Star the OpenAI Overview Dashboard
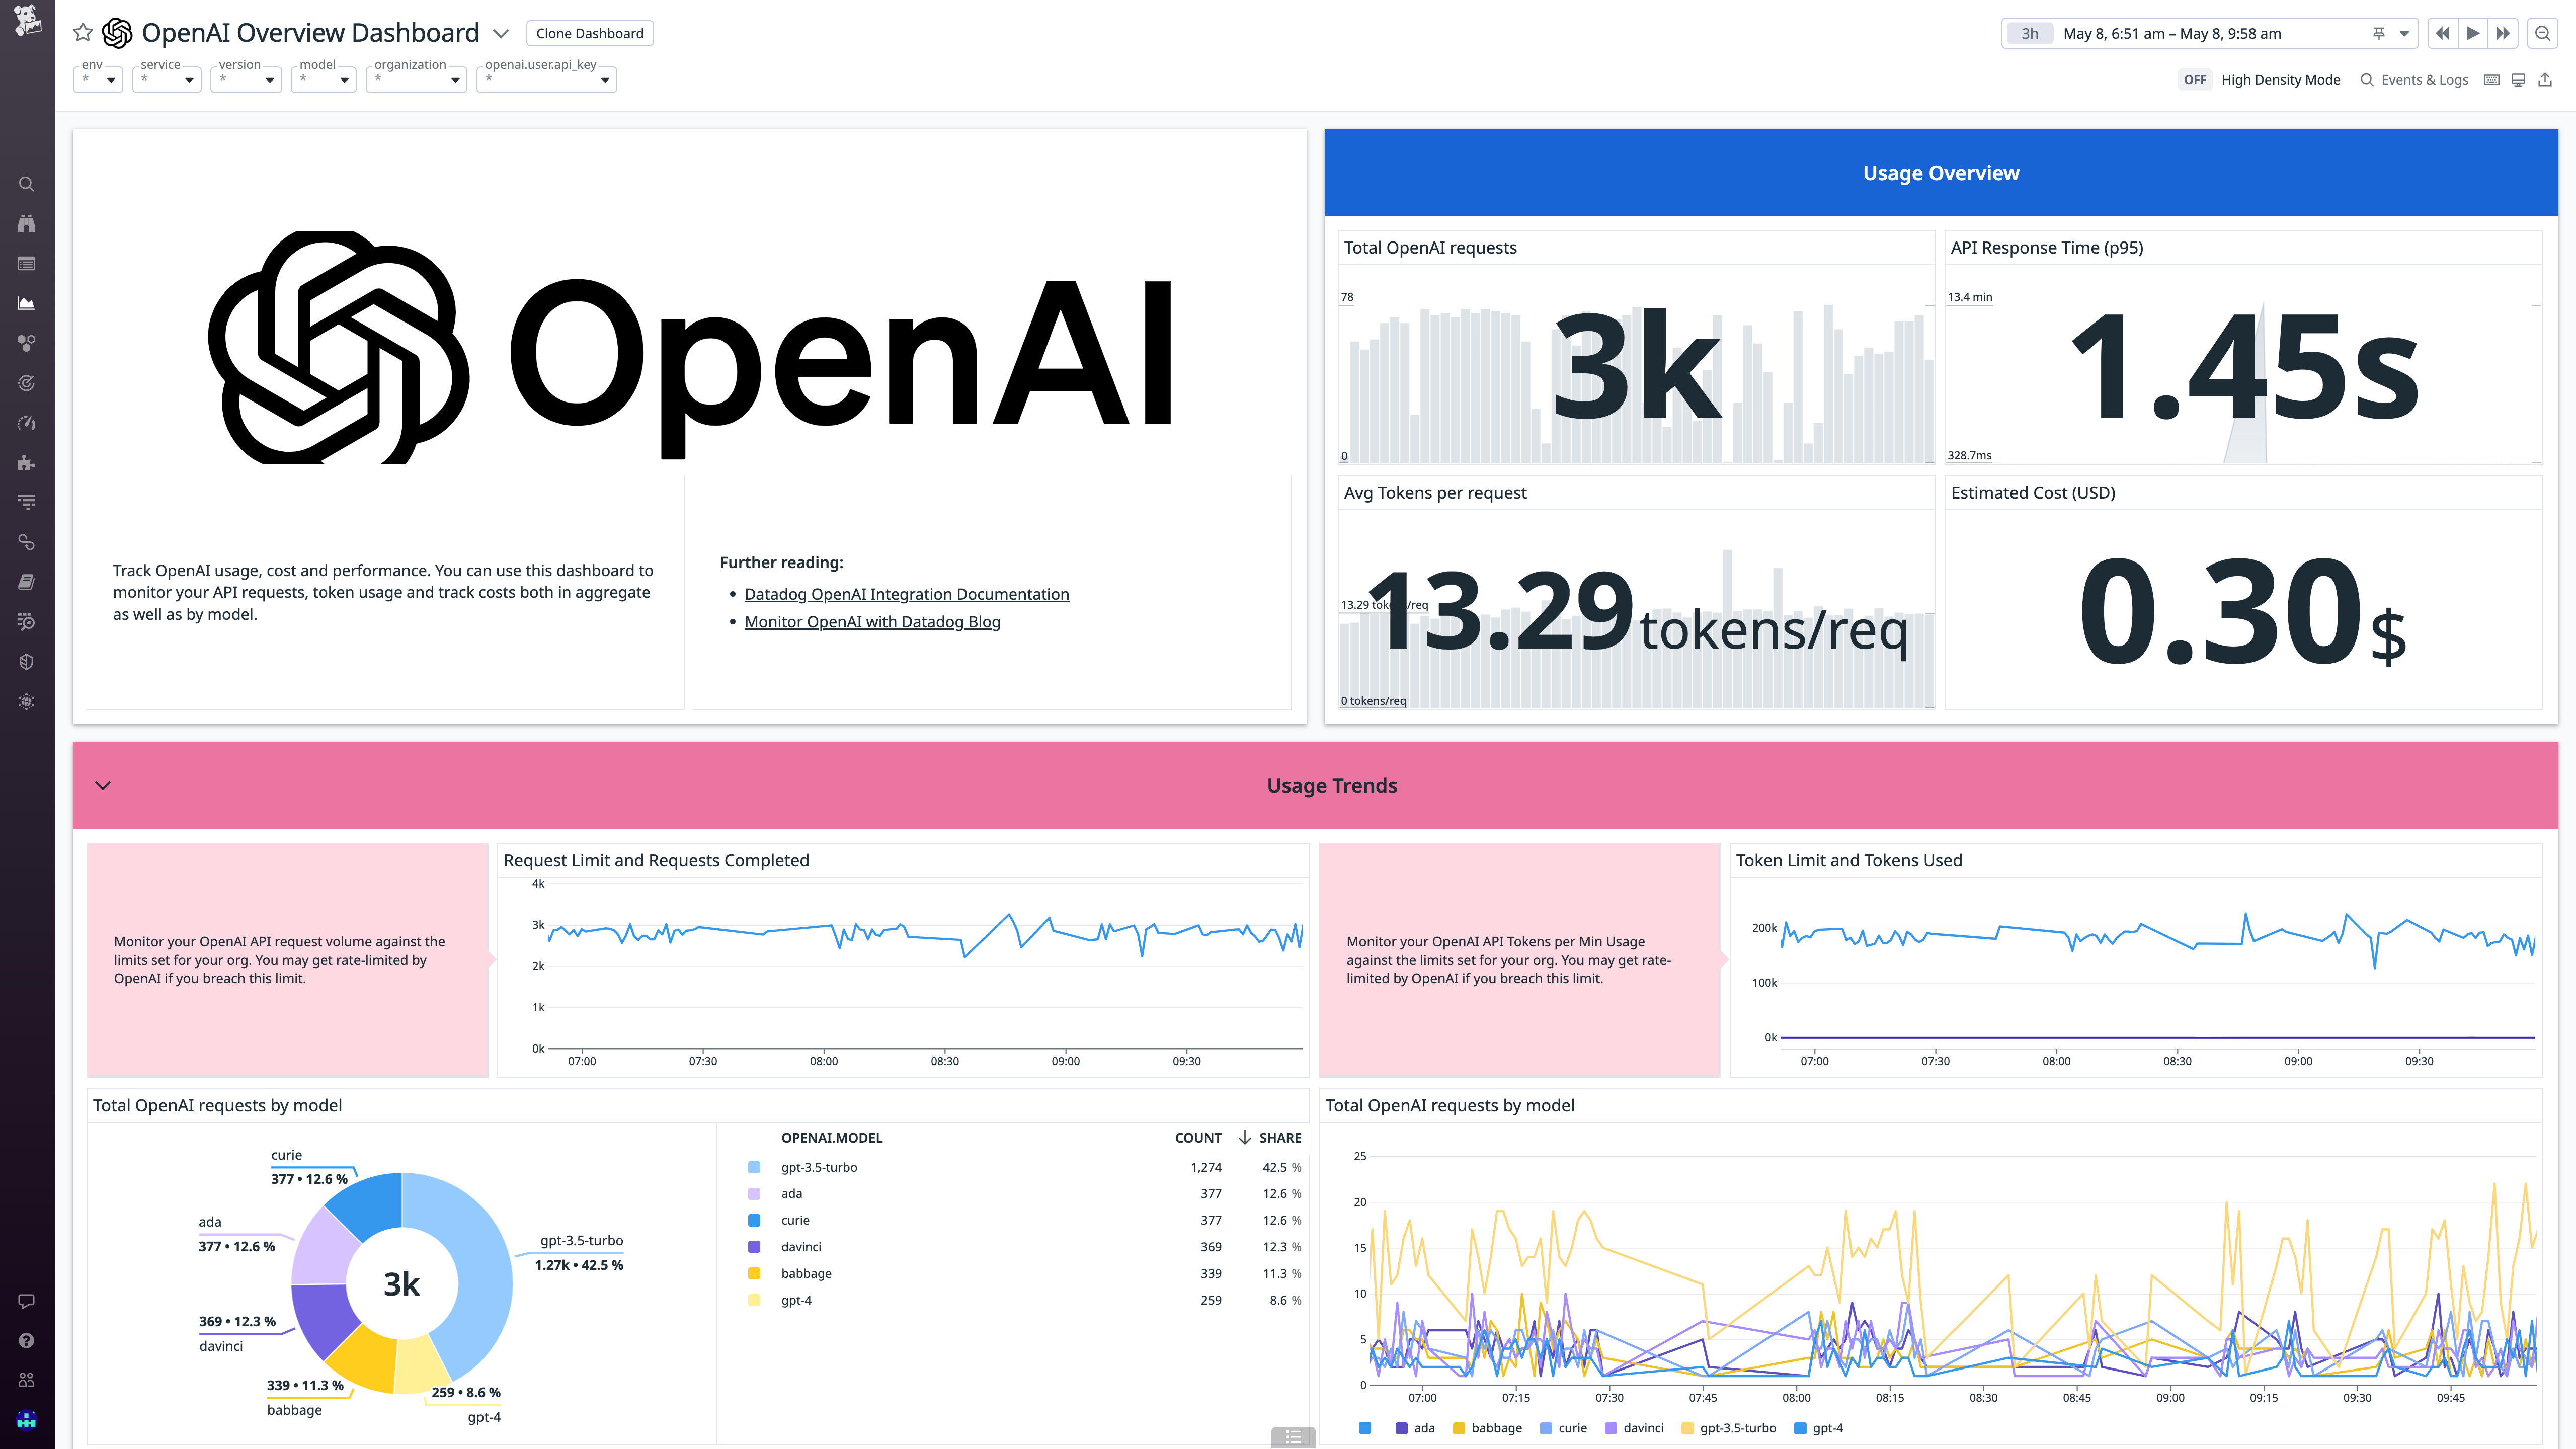 (83, 32)
